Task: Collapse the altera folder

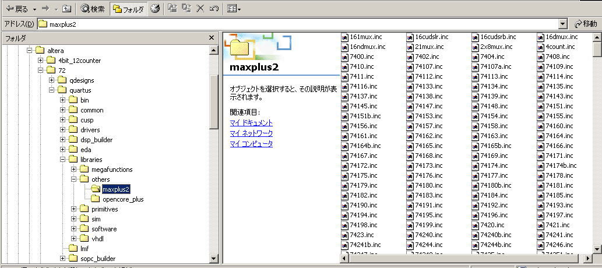Action: (30, 50)
